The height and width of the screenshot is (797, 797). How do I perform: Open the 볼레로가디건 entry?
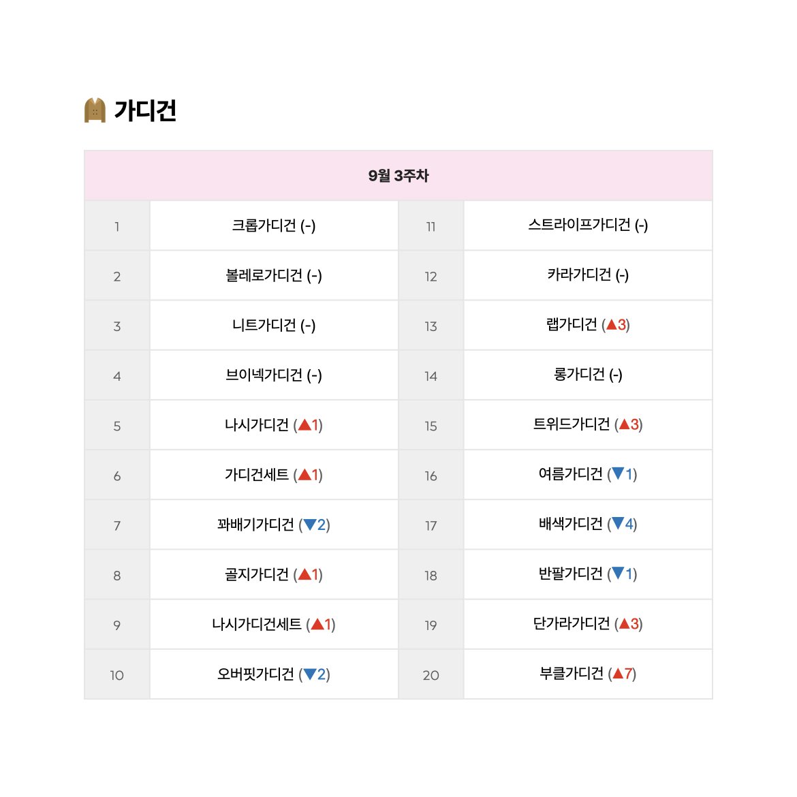tap(264, 275)
